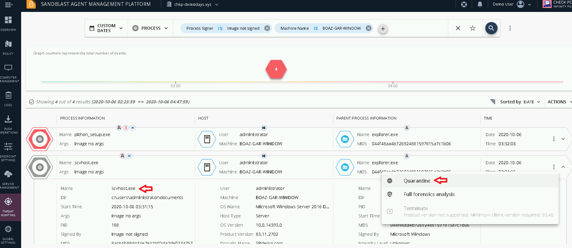The height and width of the screenshot is (248, 572).
Task: Click the Process Signer filter chip text
Action: click(223, 28)
